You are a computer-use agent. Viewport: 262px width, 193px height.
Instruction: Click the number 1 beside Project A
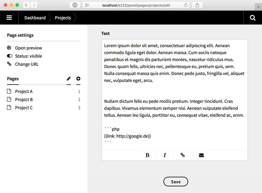pyautogui.click(x=79, y=91)
